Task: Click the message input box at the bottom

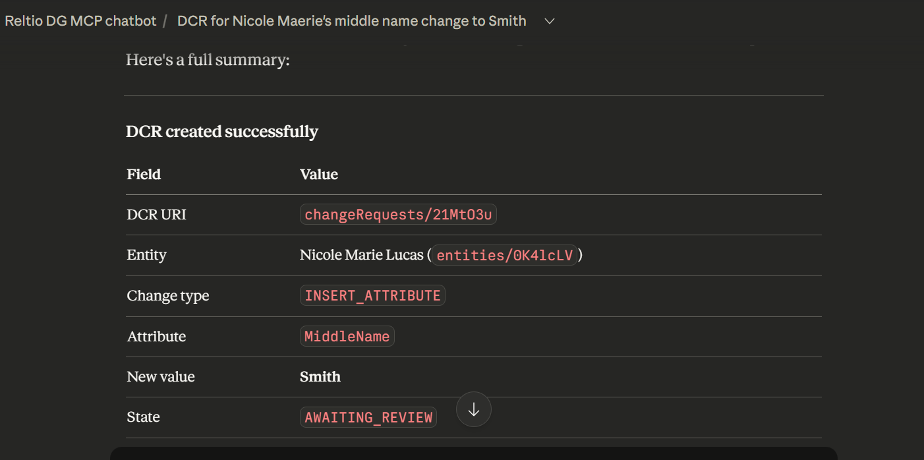Action: pyautogui.click(x=473, y=454)
